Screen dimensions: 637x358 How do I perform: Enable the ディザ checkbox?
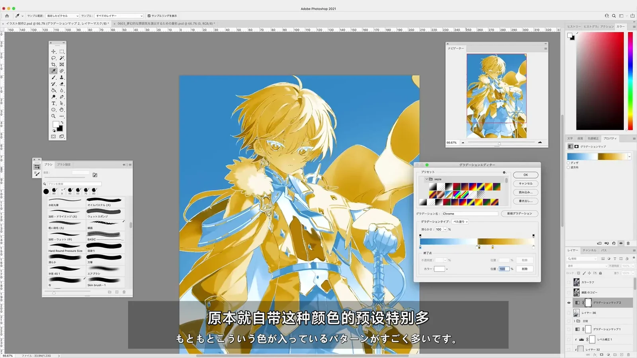click(568, 163)
